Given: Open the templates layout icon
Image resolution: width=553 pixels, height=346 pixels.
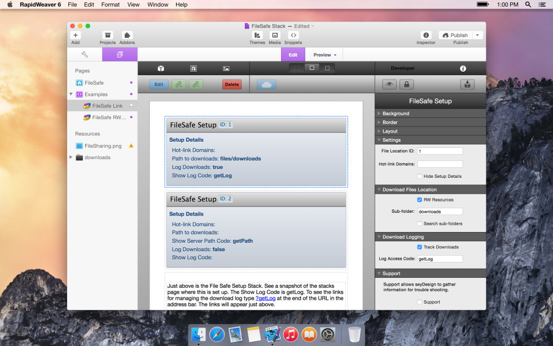Looking at the screenshot, I should 194,68.
